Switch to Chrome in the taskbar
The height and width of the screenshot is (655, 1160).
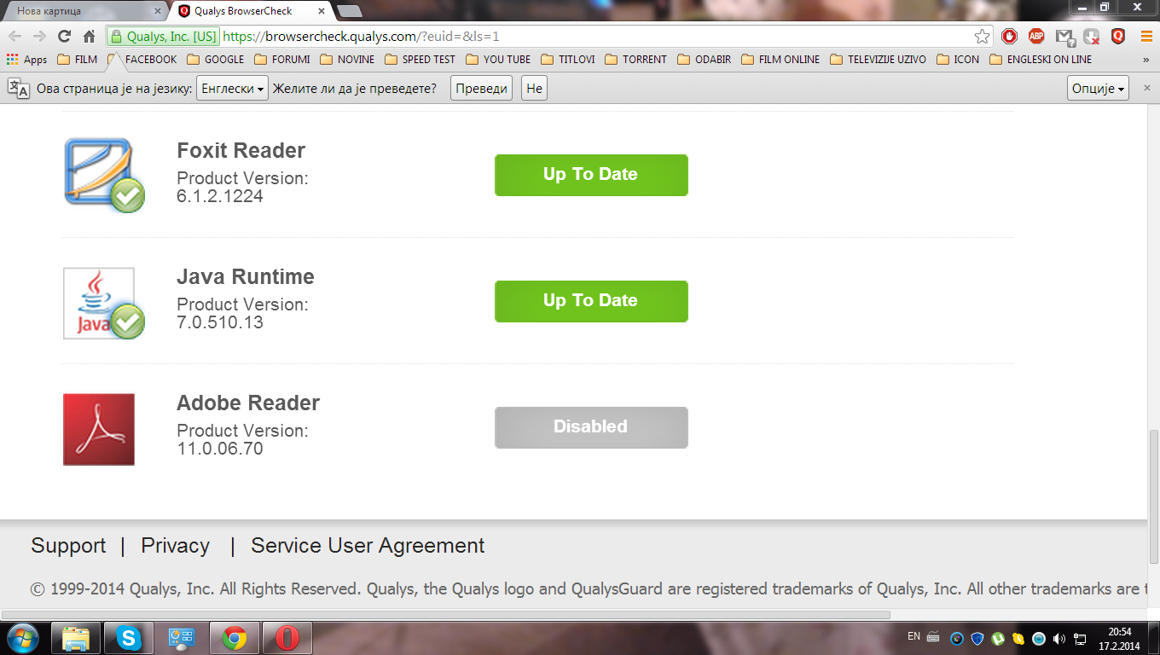click(x=235, y=638)
